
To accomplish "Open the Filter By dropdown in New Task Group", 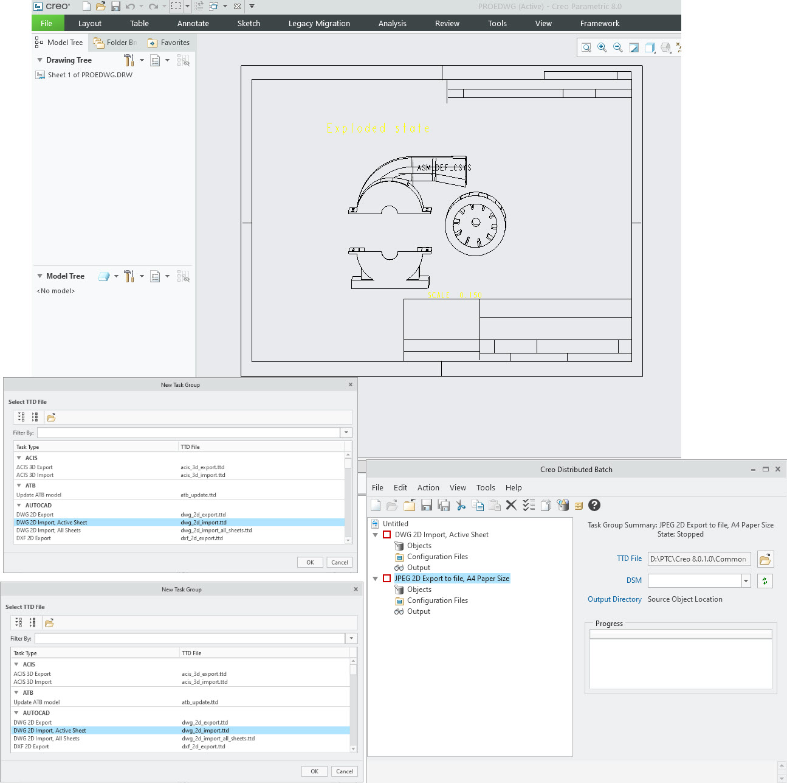I will point(346,432).
